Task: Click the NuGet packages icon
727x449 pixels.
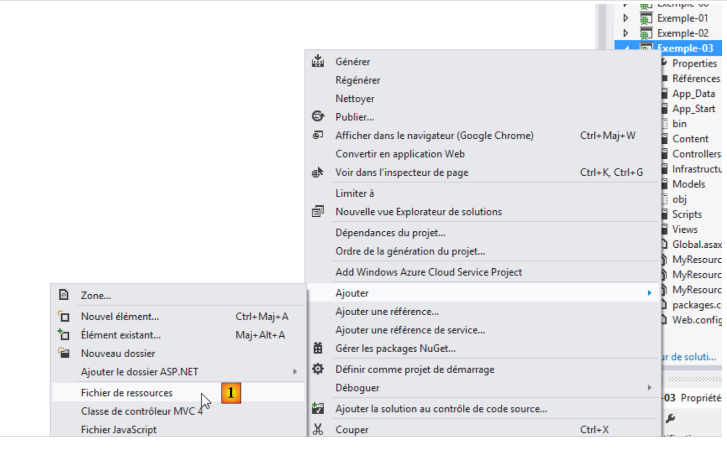Action: [x=318, y=348]
